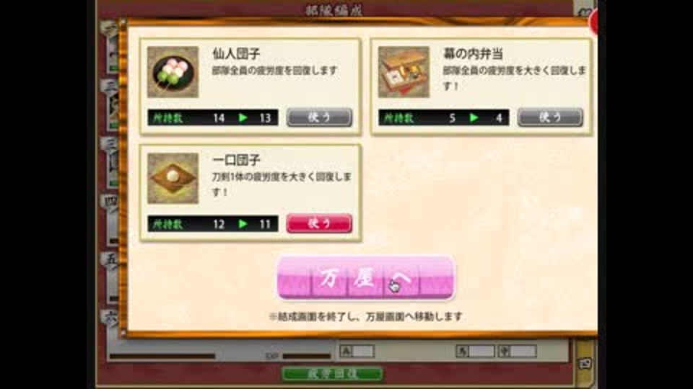The height and width of the screenshot is (389, 693).
Task: Click the 仙人団子 dango item icon
Action: pos(173,72)
